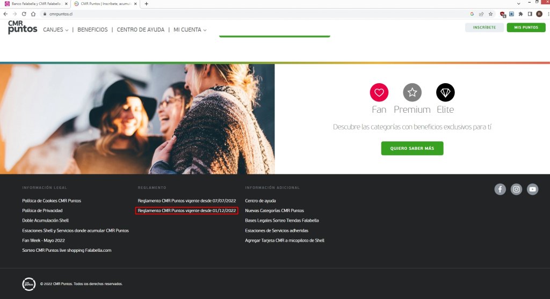Click the INFORMACIÓN ADICIONAL heading

pyautogui.click(x=272, y=188)
